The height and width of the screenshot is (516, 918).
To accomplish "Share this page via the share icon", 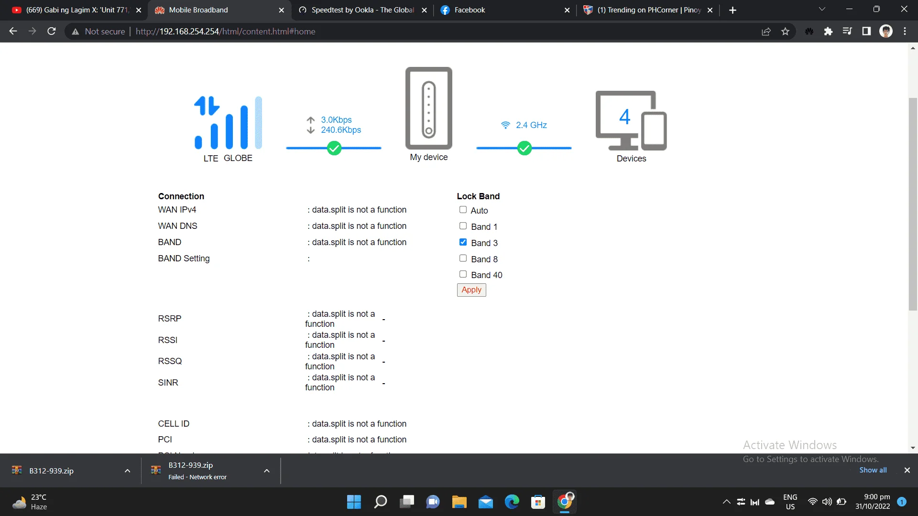I will coord(766,32).
